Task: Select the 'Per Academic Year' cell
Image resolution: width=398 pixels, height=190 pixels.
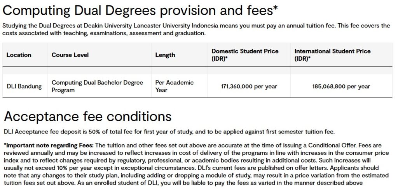Action: tap(174, 86)
